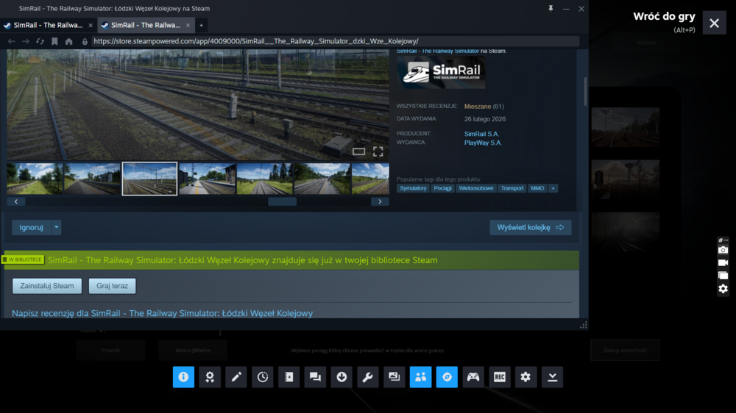Toggle the game info overlay panel
Image resolution: width=736 pixels, height=413 pixels.
click(183, 377)
